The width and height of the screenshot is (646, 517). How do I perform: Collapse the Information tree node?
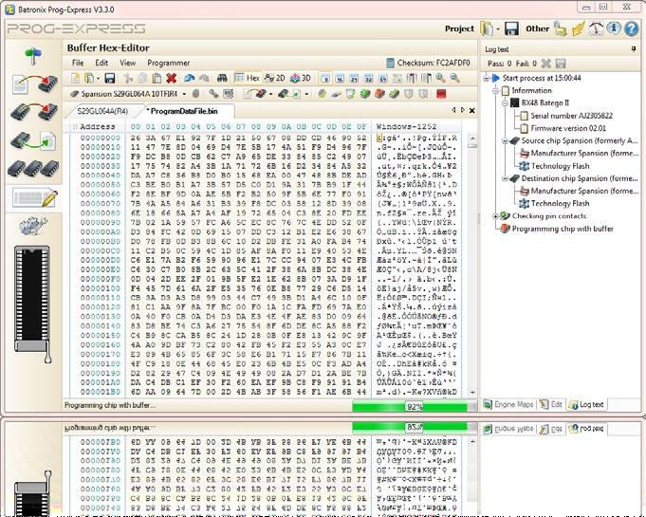tap(495, 91)
